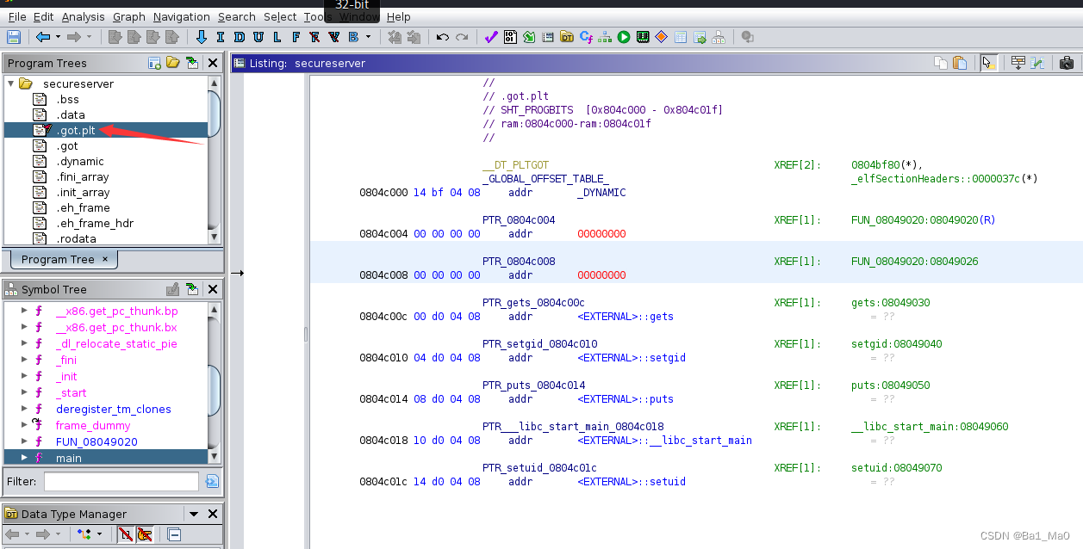The image size is (1083, 549).
Task: Toggle mouse hover mode in the Listing header
Action: point(989,63)
